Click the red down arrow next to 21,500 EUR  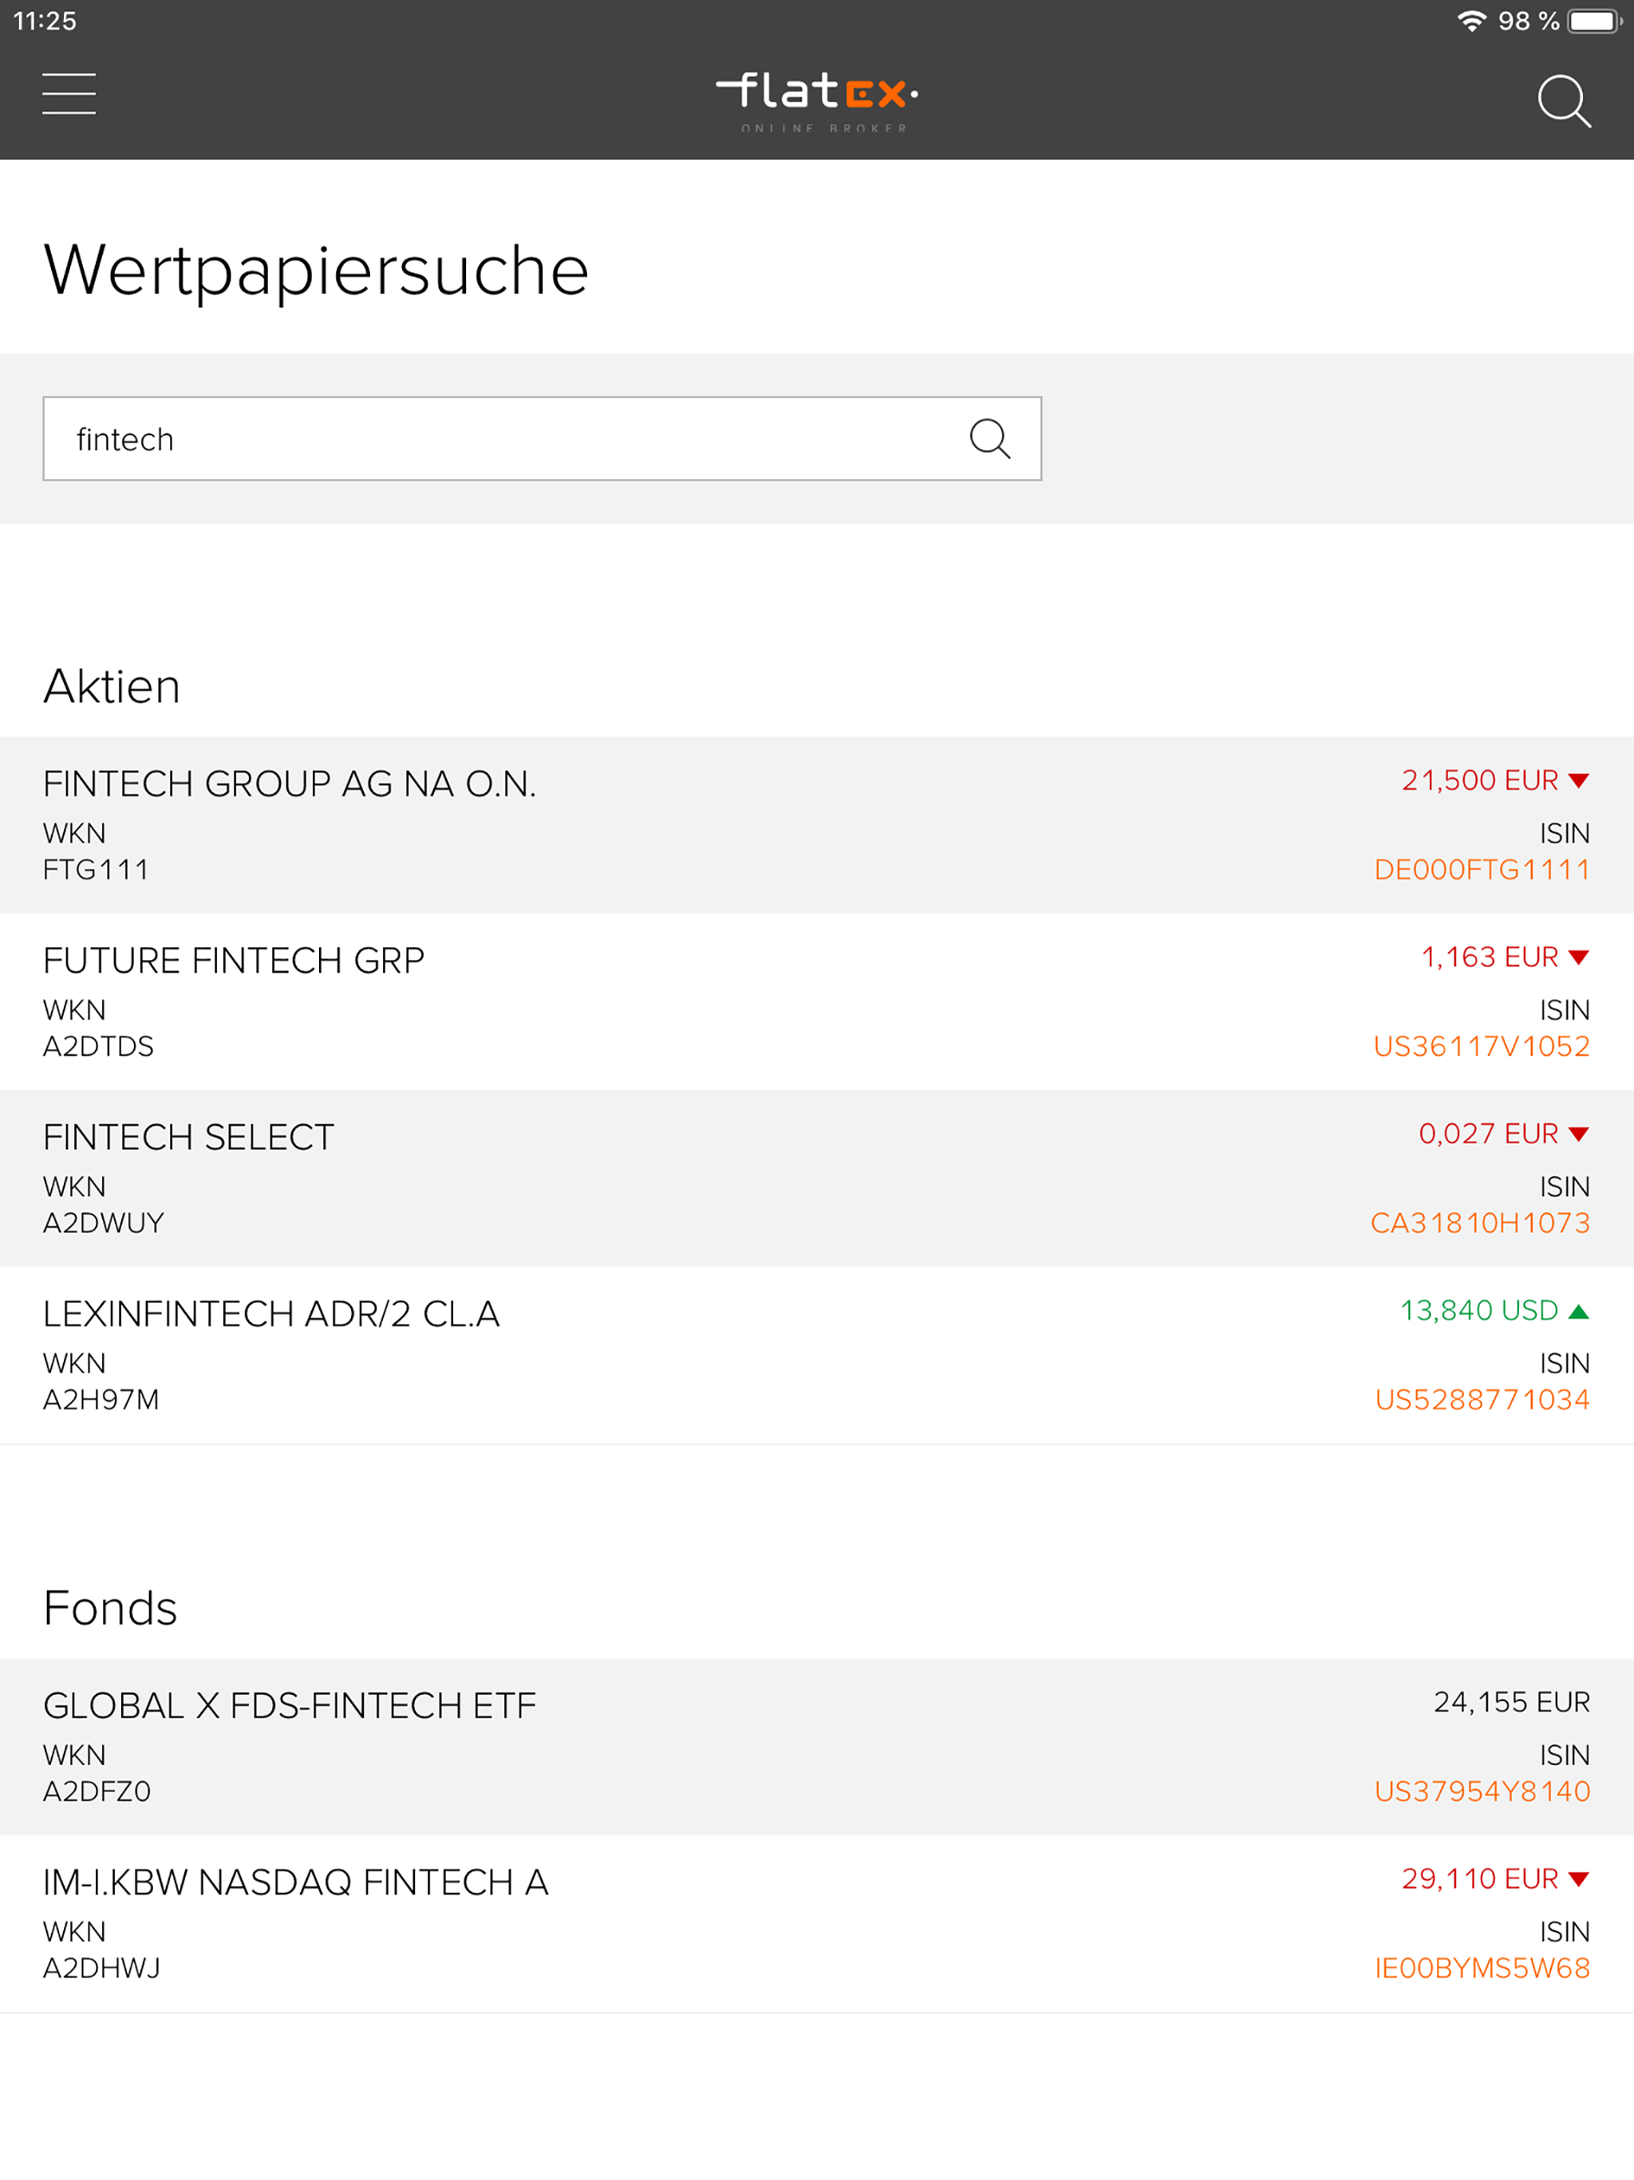click(1578, 780)
